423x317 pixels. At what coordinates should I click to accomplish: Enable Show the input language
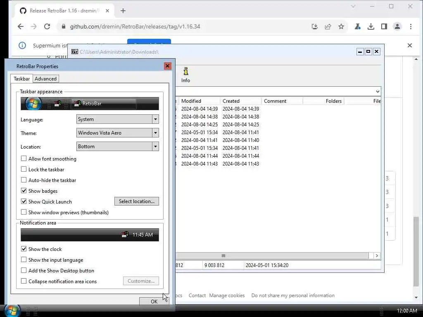tap(24, 260)
